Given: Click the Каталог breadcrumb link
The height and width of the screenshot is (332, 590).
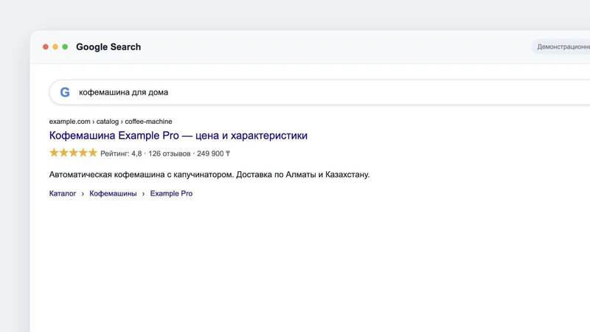Looking at the screenshot, I should tap(63, 193).
